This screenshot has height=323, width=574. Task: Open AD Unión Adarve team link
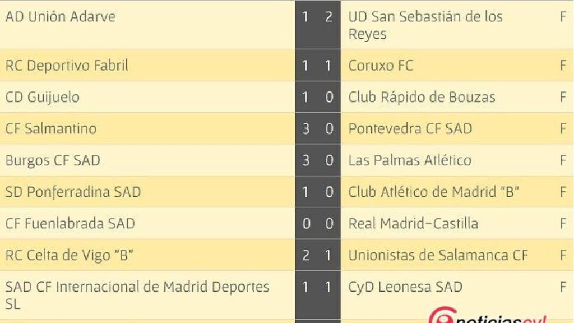pos(60,17)
